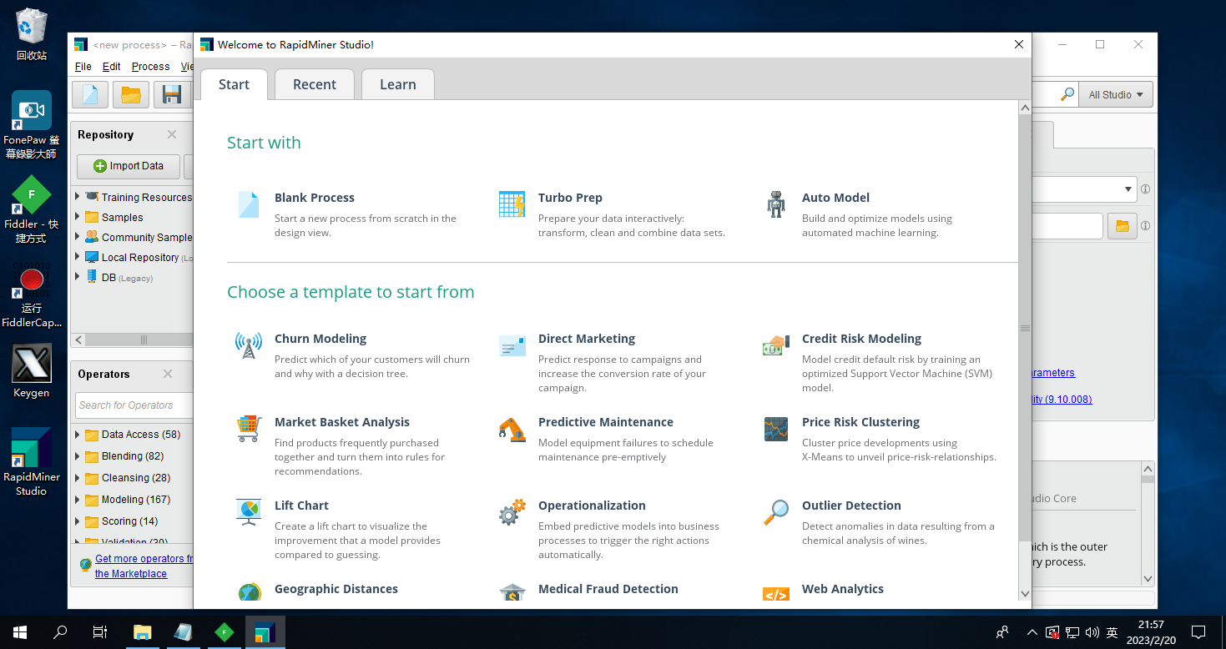Click the Turbo Prep title
Screen dimensions: 1226x649
click(570, 198)
